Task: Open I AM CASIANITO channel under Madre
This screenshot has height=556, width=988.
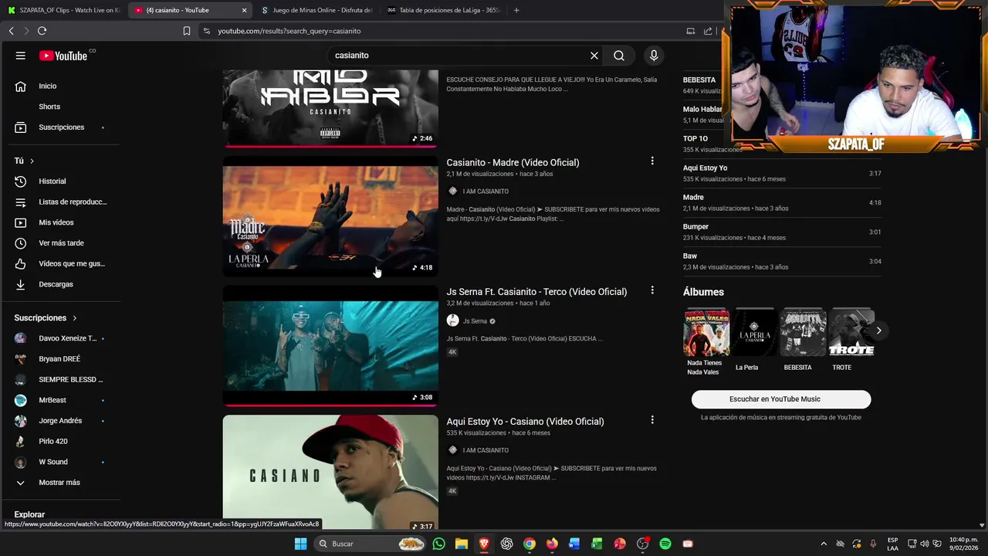Action: pyautogui.click(x=486, y=192)
